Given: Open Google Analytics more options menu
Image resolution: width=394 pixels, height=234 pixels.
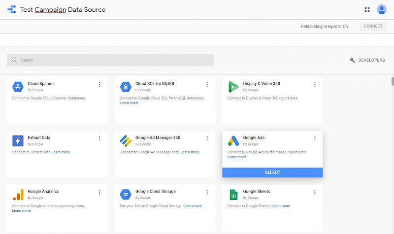Looking at the screenshot, I should coord(99,192).
